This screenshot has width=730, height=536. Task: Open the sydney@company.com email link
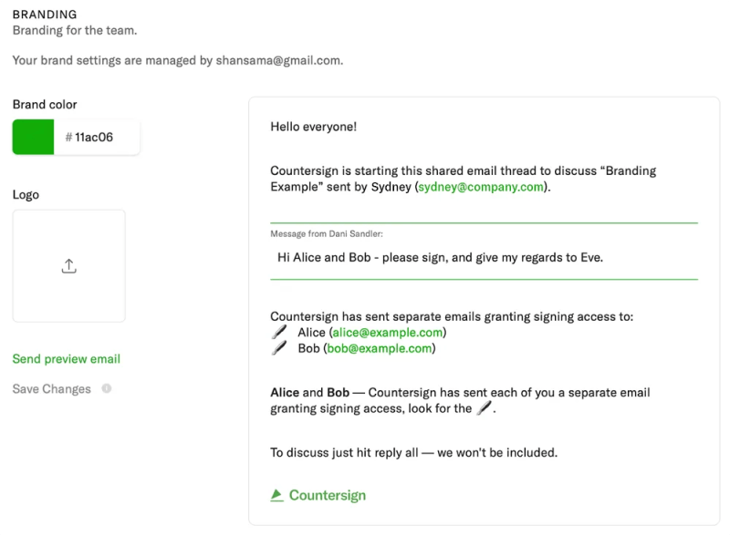point(481,187)
